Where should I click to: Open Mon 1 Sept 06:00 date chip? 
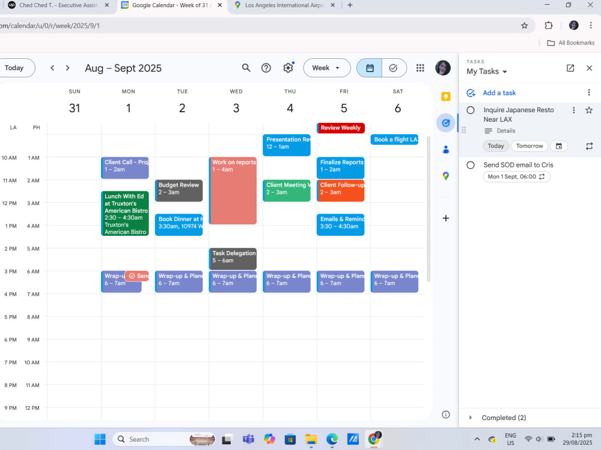(x=516, y=177)
